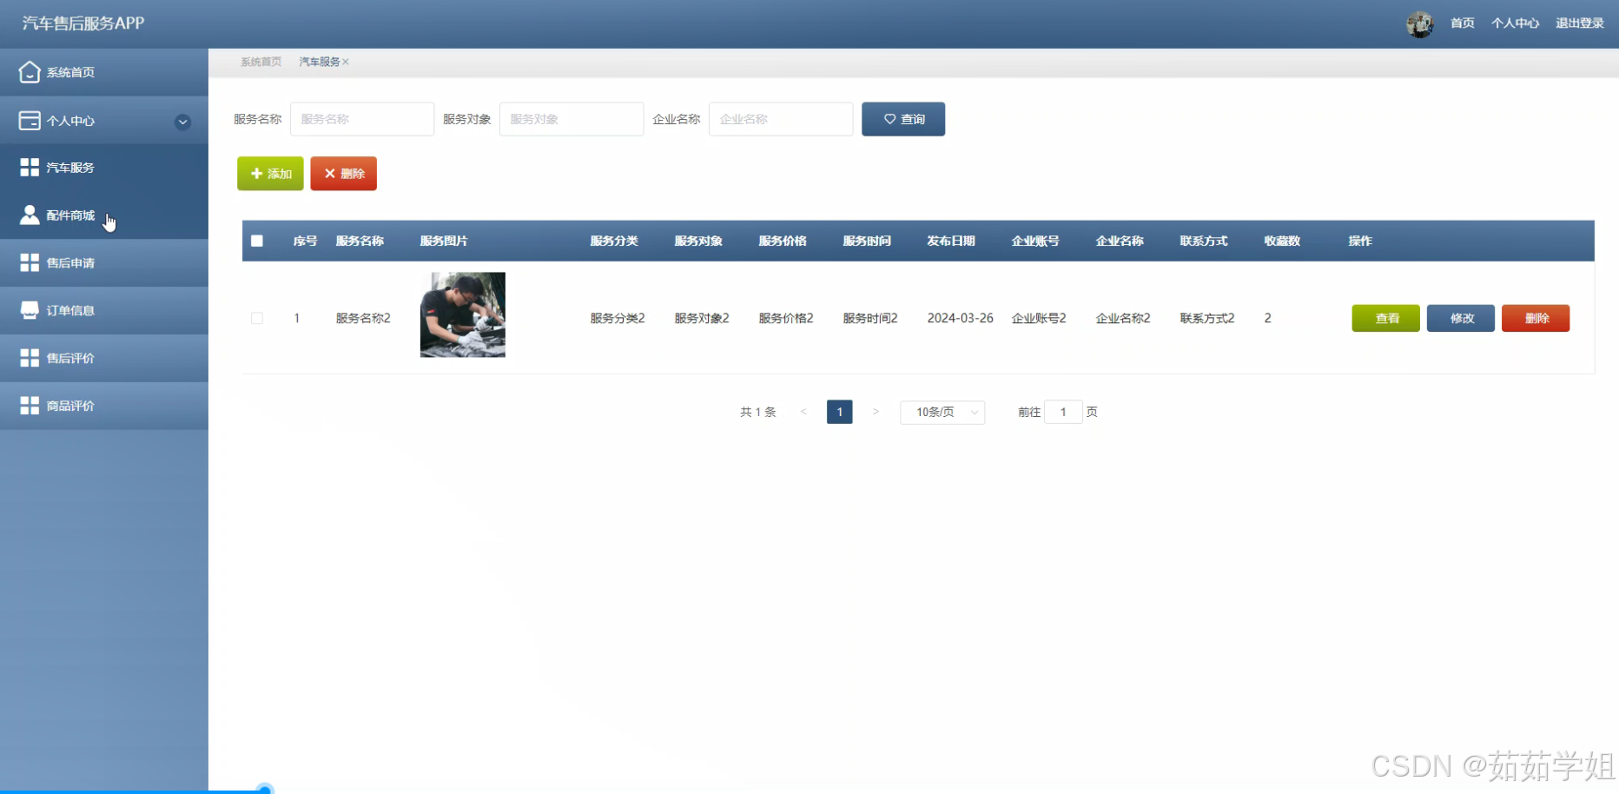Viewport: 1619px width, 794px height.
Task: Select page 1 in pagination
Action: point(840,412)
